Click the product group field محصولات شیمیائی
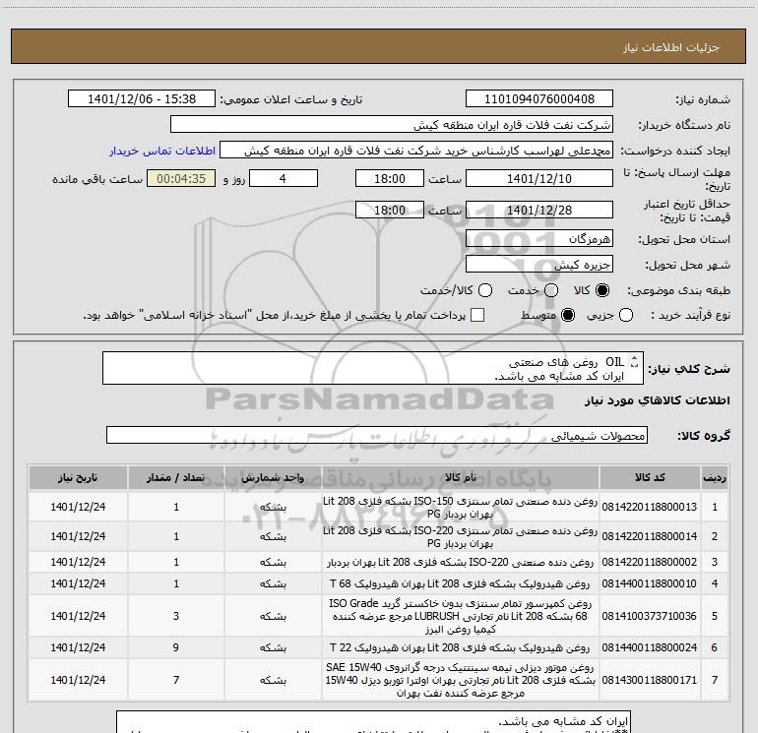 tap(377, 435)
